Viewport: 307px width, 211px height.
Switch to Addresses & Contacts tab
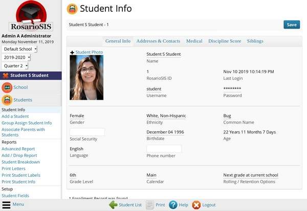click(x=158, y=41)
